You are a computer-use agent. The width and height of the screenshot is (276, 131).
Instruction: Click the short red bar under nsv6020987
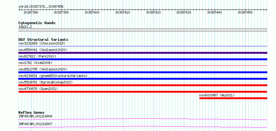tap(233, 98)
